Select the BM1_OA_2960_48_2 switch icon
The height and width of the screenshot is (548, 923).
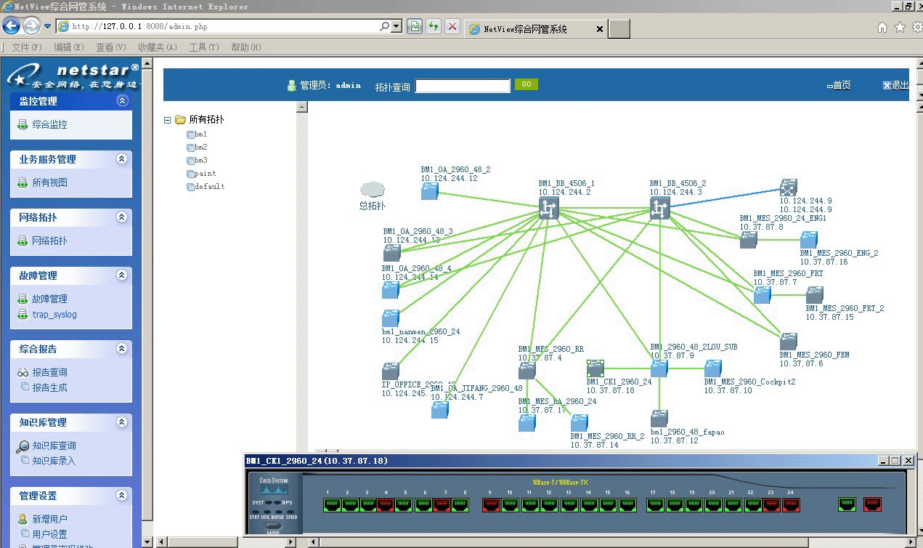coord(430,191)
